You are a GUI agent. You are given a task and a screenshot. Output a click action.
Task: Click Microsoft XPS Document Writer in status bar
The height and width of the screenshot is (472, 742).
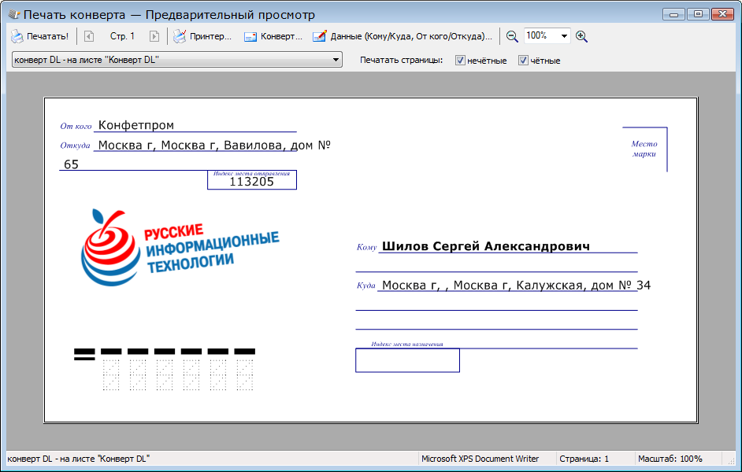(x=480, y=459)
